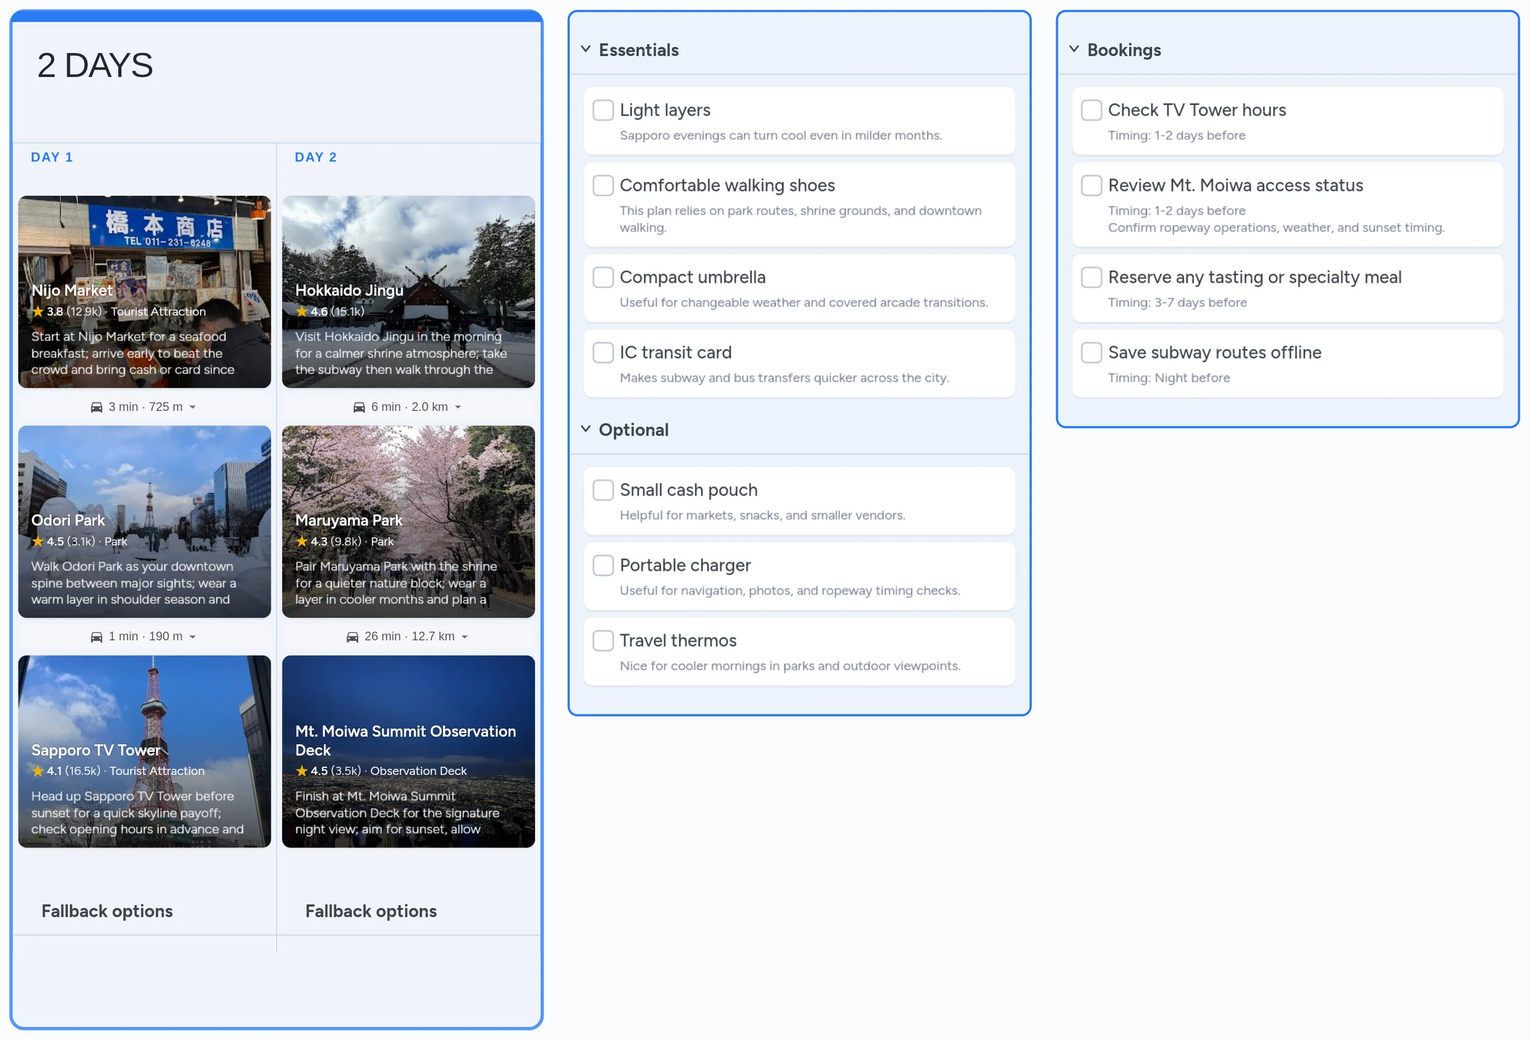Screen dimensions: 1530x1040
Task: Collapse the Optional section
Action: [585, 429]
